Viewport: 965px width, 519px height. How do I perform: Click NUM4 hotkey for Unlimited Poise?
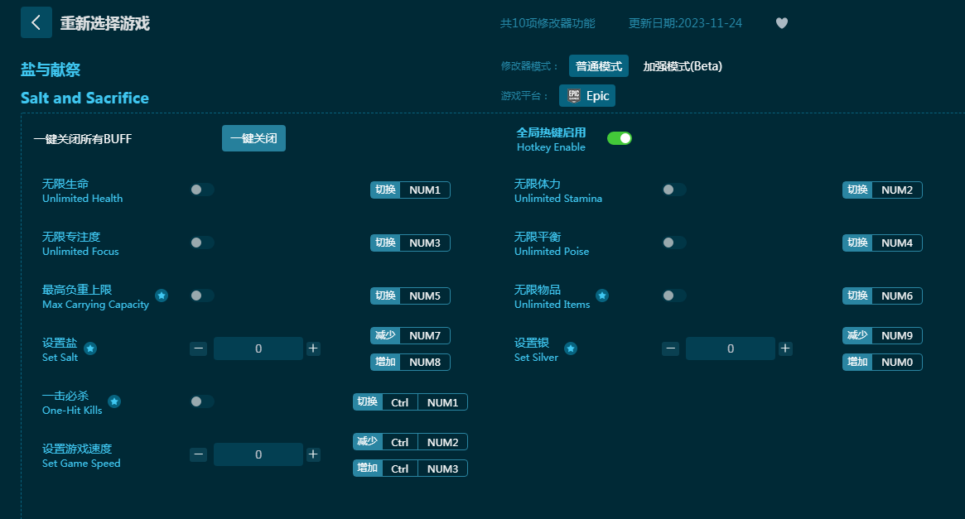[x=882, y=243]
